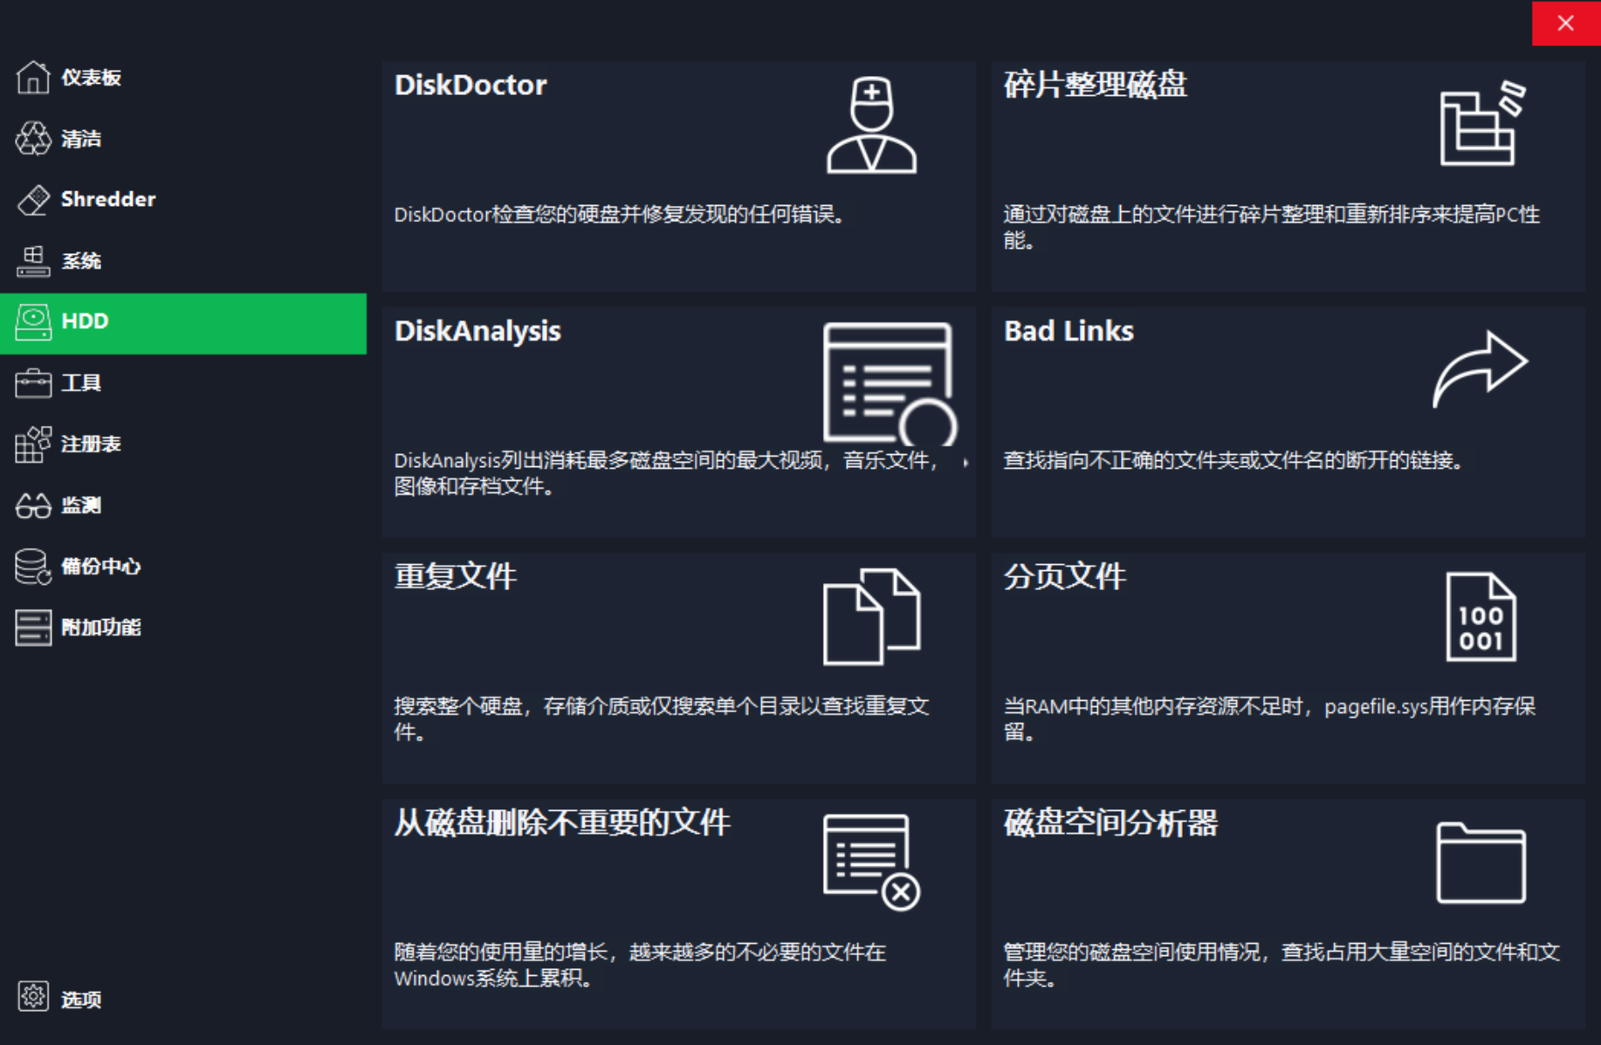Click the pagefile.sys description text

click(x=1269, y=718)
